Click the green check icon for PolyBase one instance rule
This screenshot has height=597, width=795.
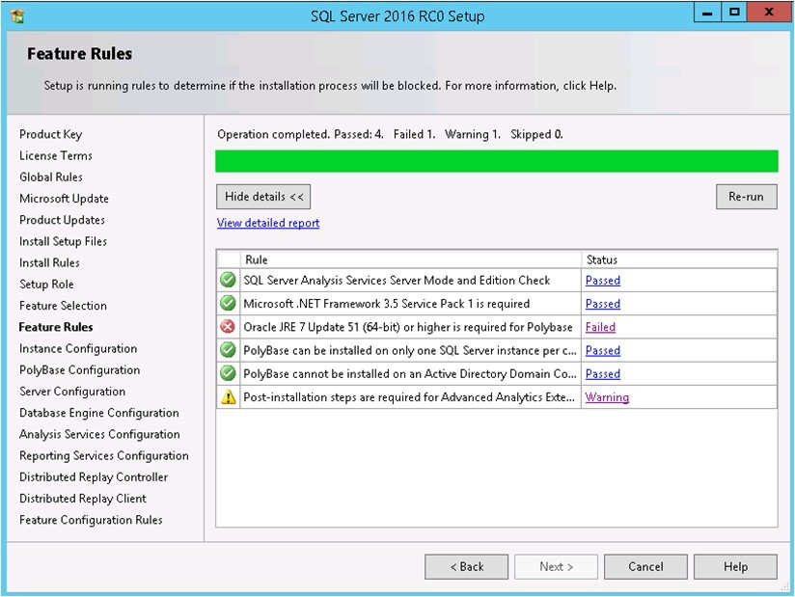click(228, 350)
